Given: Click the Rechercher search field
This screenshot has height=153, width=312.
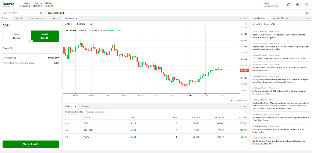Looking at the screenshot, I should click(x=20, y=13).
